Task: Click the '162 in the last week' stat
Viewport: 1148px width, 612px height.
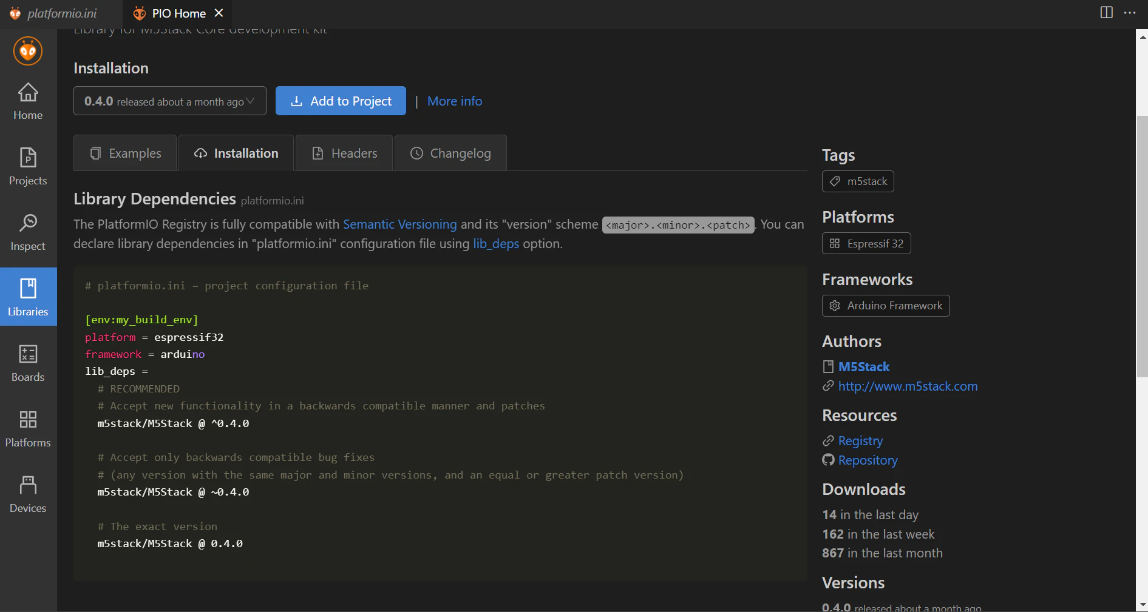Action: tap(878, 534)
